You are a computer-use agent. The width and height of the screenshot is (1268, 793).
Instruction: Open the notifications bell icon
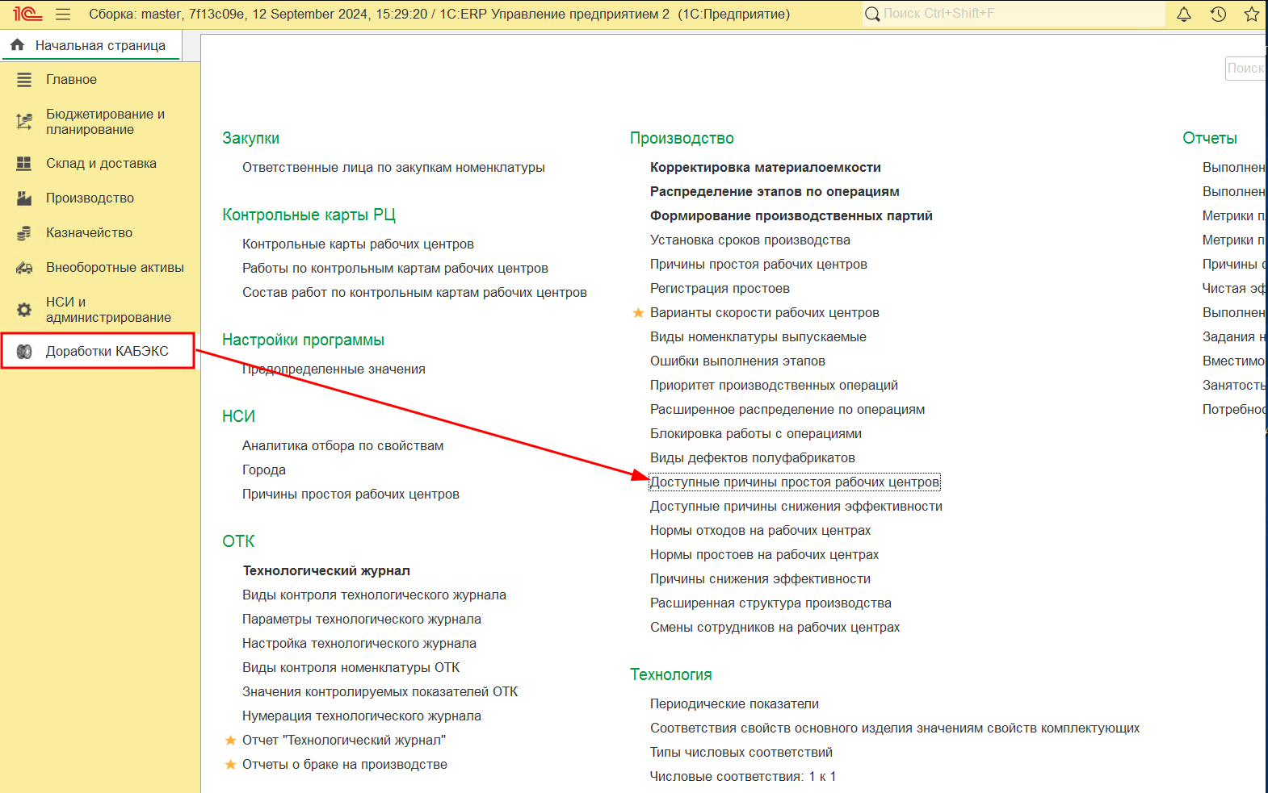pos(1184,14)
